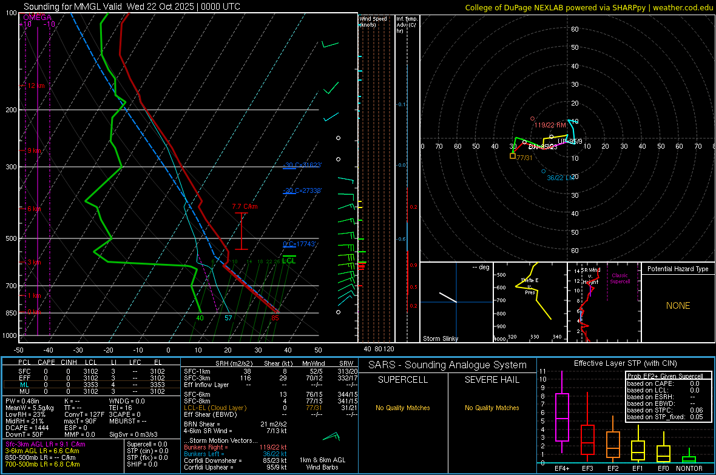Image resolution: width=716 pixels, height=475 pixels.
Task: Select the SFC-3km shear row
Action: coord(271,378)
